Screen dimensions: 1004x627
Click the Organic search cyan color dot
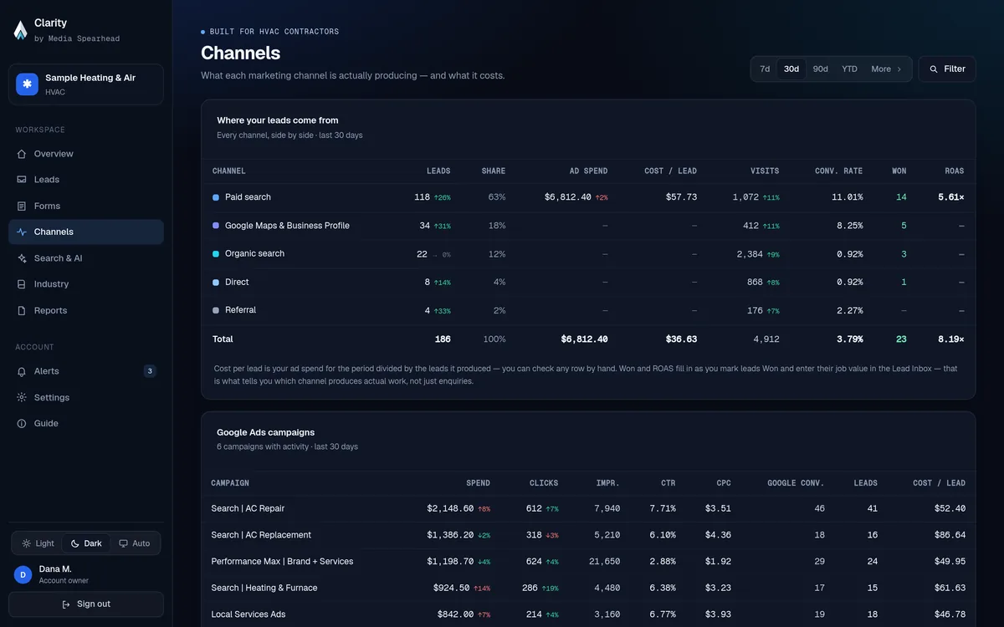click(x=216, y=254)
